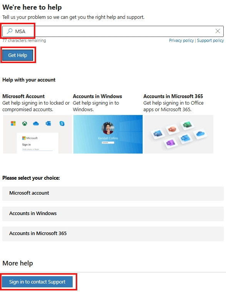
Task: Open the Privacy policy link
Action: pos(181,40)
